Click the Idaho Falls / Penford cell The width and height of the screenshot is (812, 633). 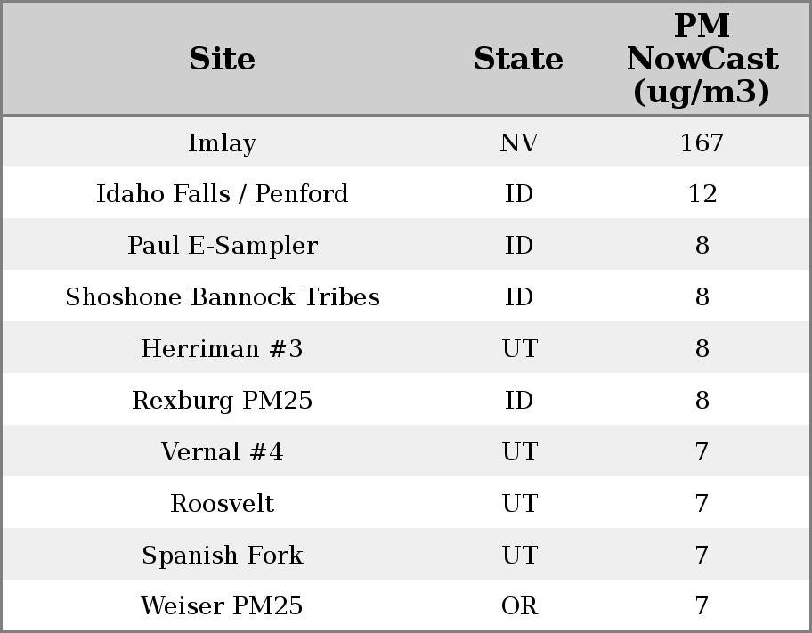coord(222,194)
